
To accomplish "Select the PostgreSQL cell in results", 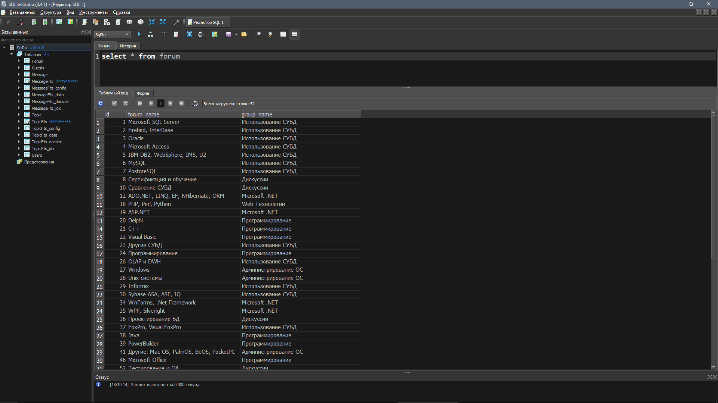I will coord(184,171).
